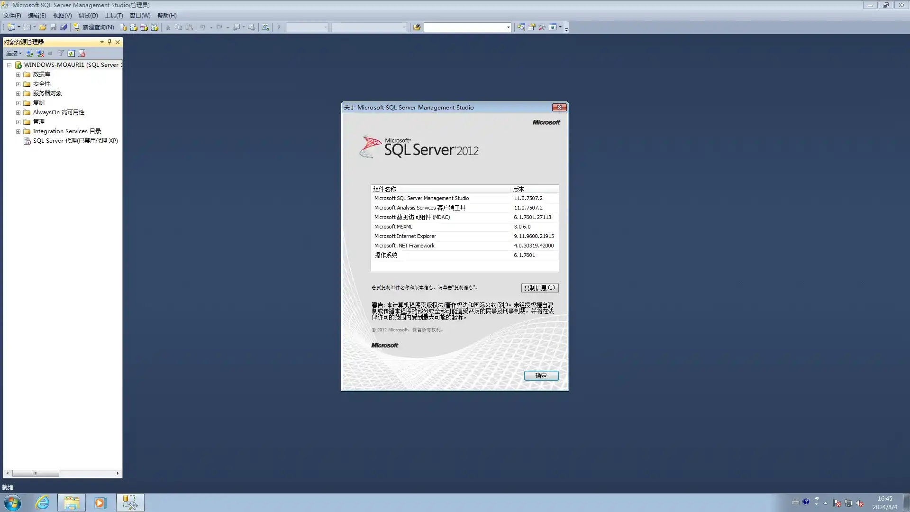Close the About SQL Server Management Studio dialog
Screen dimensions: 910x512
559,108
